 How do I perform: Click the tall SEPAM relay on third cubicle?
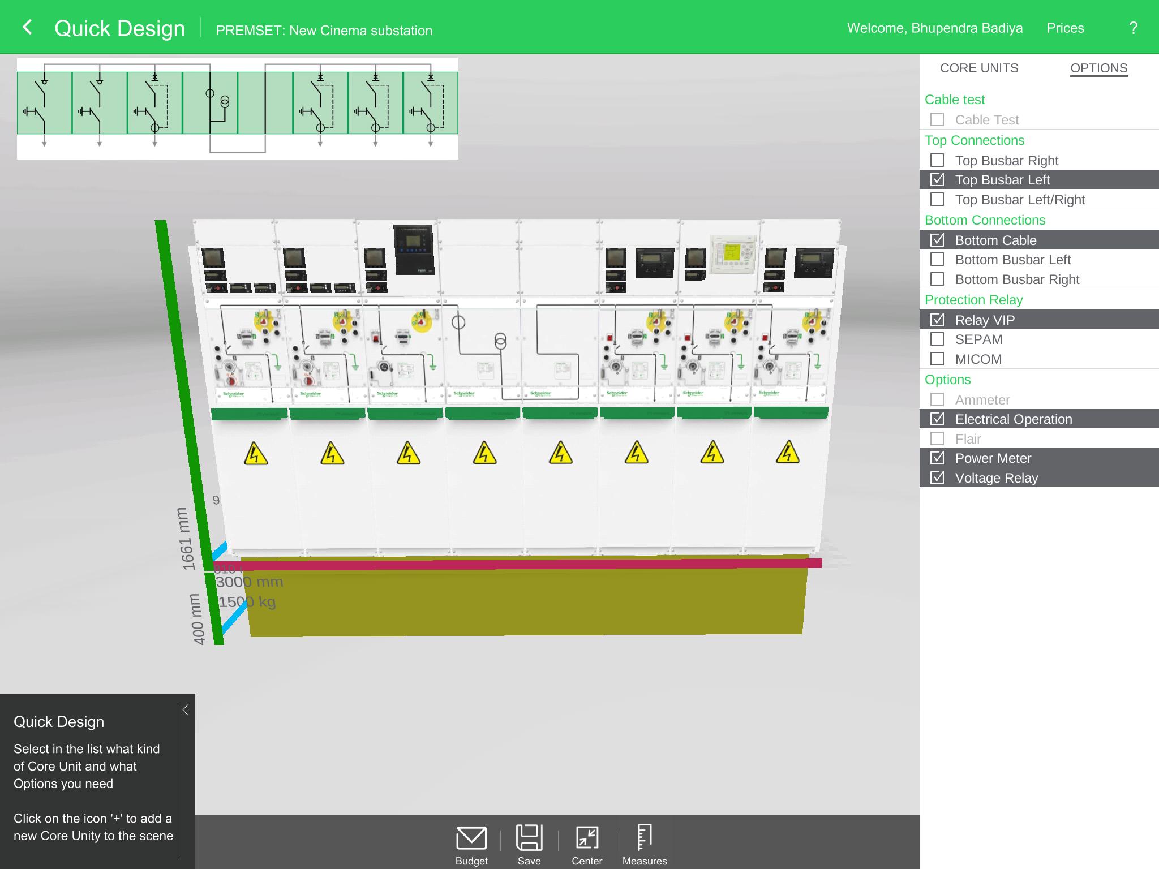tap(414, 249)
